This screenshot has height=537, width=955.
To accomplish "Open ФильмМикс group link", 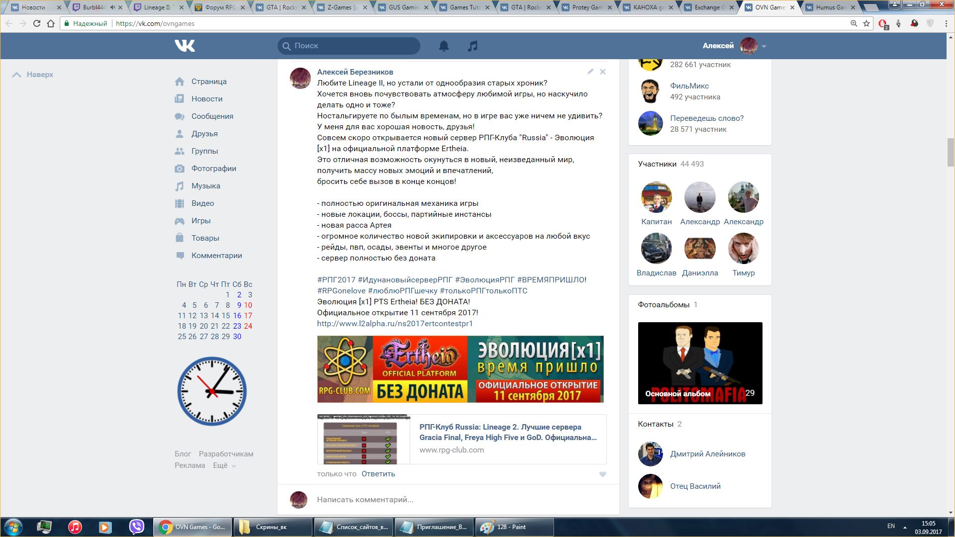I will (x=689, y=86).
